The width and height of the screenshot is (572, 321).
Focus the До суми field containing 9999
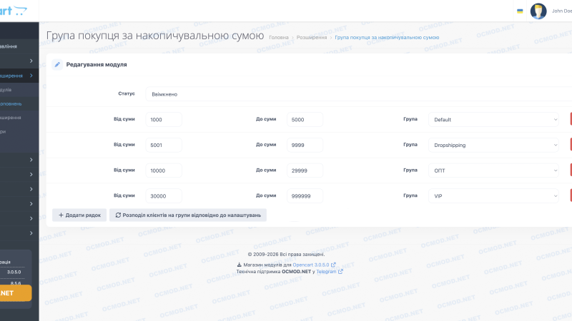coord(305,145)
